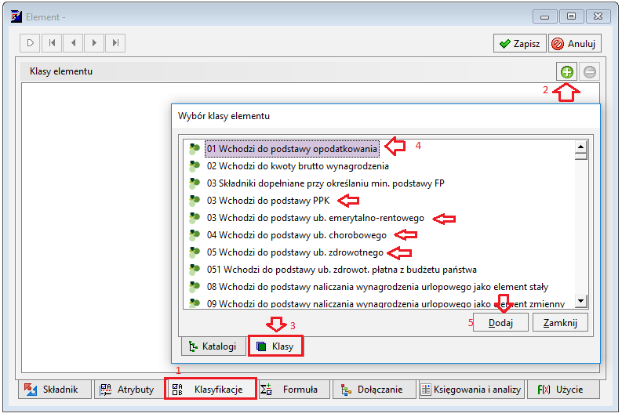
Task: Go to last record navigation arrow
Action: tap(115, 43)
